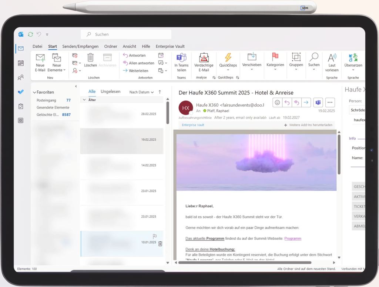Image resolution: width=379 pixels, height=287 pixels.
Task: Click the Weiterleiten button
Action: [x=135, y=71]
